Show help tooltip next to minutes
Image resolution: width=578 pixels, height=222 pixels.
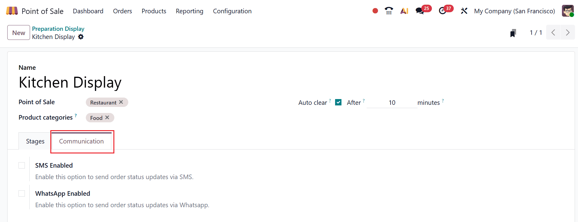[443, 100]
